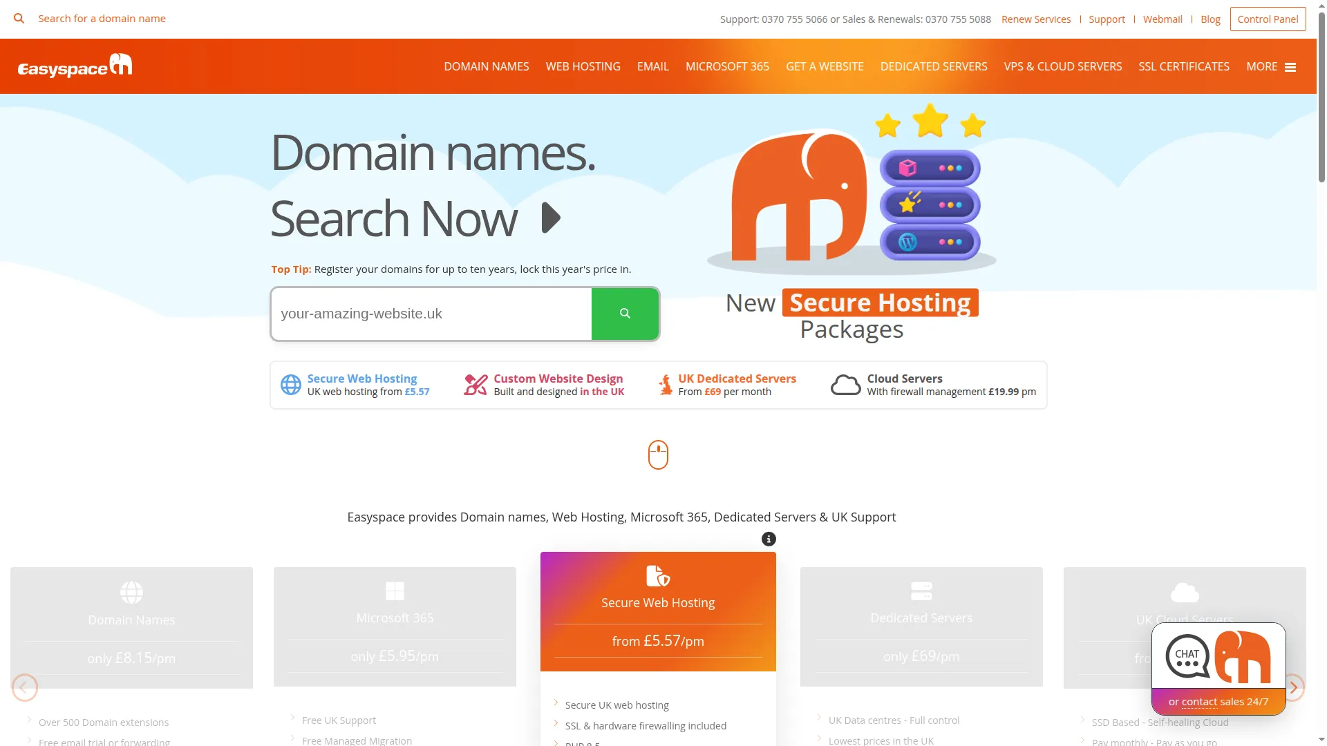Click the 'Domain names.' hero heading
This screenshot has height=746, width=1327.
coord(433,153)
